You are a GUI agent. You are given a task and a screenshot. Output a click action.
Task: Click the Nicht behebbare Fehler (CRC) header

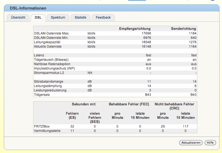[174, 106]
